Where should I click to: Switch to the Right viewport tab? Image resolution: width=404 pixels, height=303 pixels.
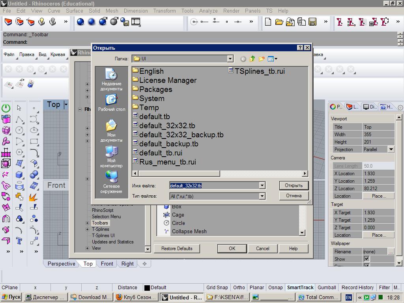(127, 264)
